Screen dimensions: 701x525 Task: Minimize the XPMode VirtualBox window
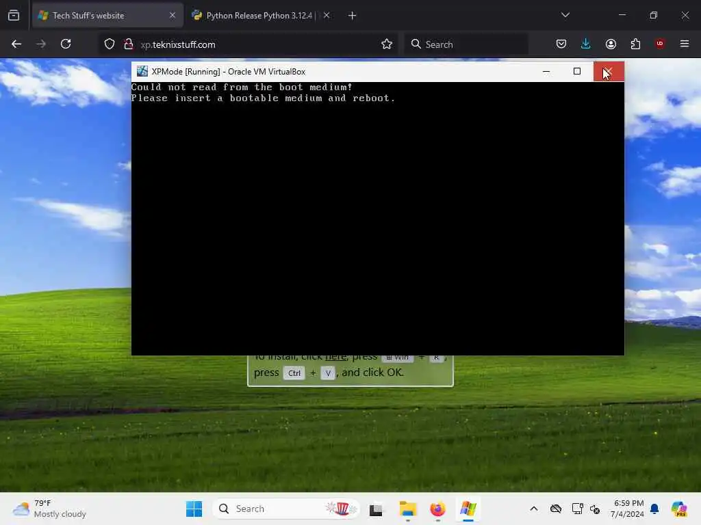pos(546,71)
